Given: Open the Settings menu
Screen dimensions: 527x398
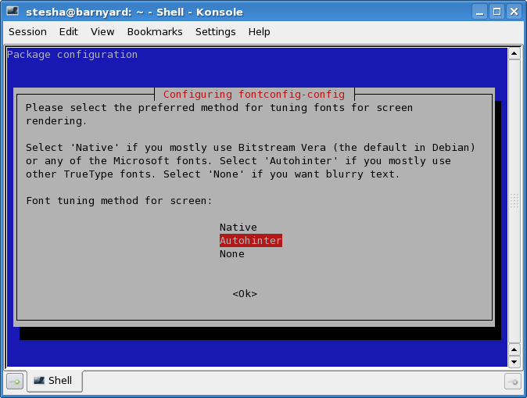Looking at the screenshot, I should coord(216,31).
